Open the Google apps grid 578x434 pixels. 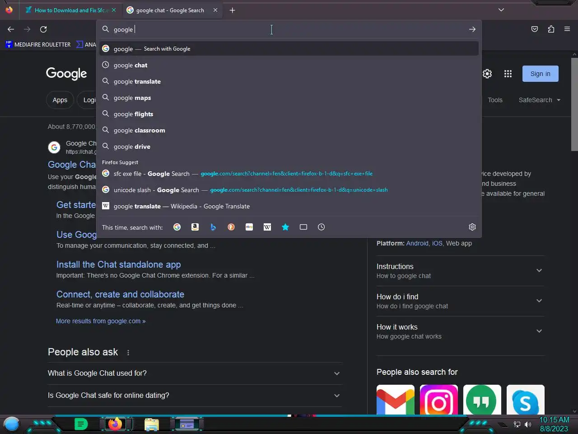click(508, 74)
